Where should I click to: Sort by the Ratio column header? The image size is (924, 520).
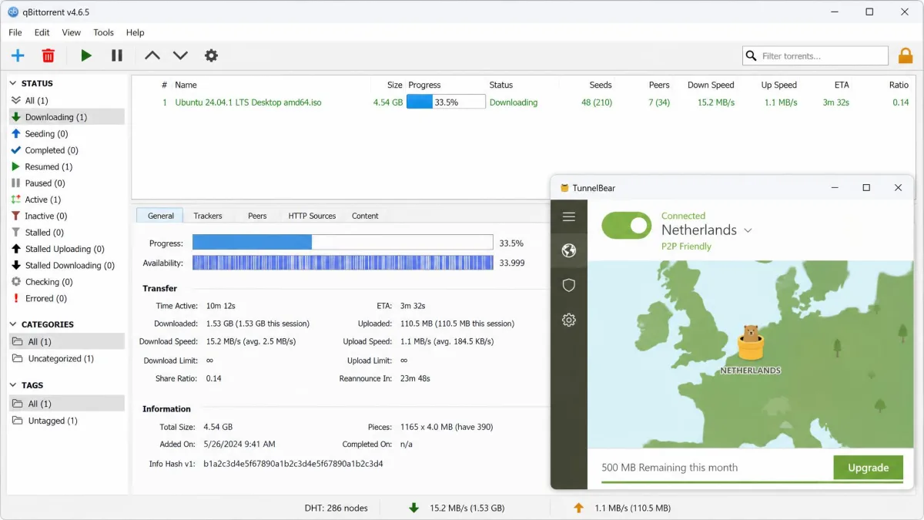click(899, 85)
